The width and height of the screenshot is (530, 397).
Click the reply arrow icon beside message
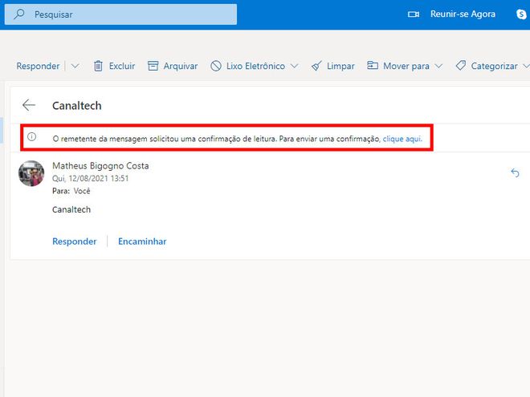[x=515, y=173]
